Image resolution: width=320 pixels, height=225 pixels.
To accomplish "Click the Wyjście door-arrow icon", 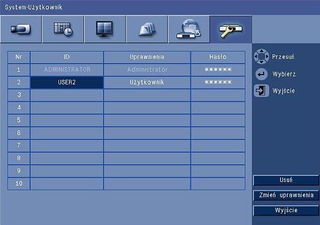I will click(262, 91).
